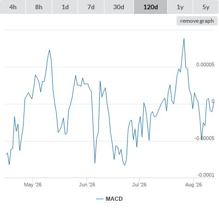219x211 pixels.
Task: Click the Jul '26 axis label
Action: tap(139, 185)
